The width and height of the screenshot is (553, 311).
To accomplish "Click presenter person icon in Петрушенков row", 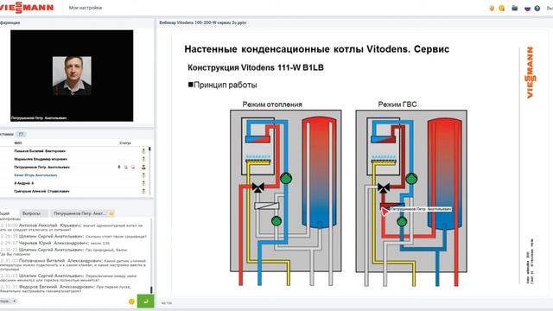I will pos(143,167).
